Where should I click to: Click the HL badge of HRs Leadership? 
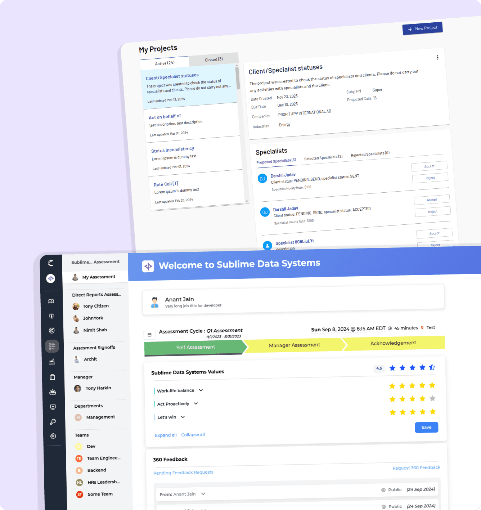point(79,482)
